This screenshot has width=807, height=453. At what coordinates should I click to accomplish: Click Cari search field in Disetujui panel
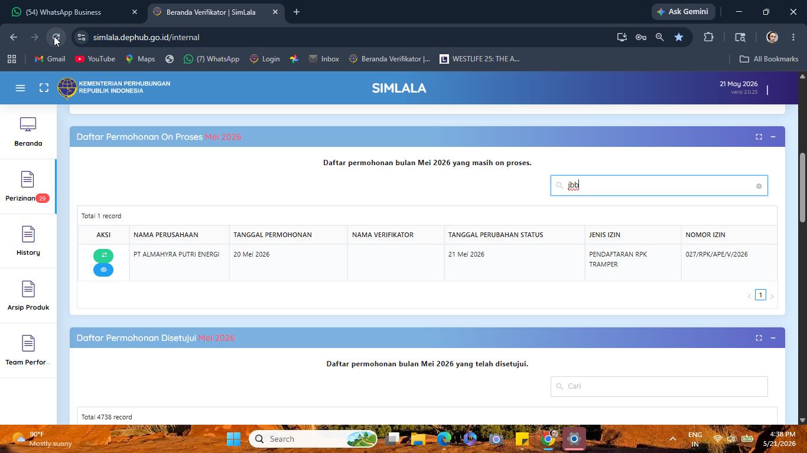point(659,386)
